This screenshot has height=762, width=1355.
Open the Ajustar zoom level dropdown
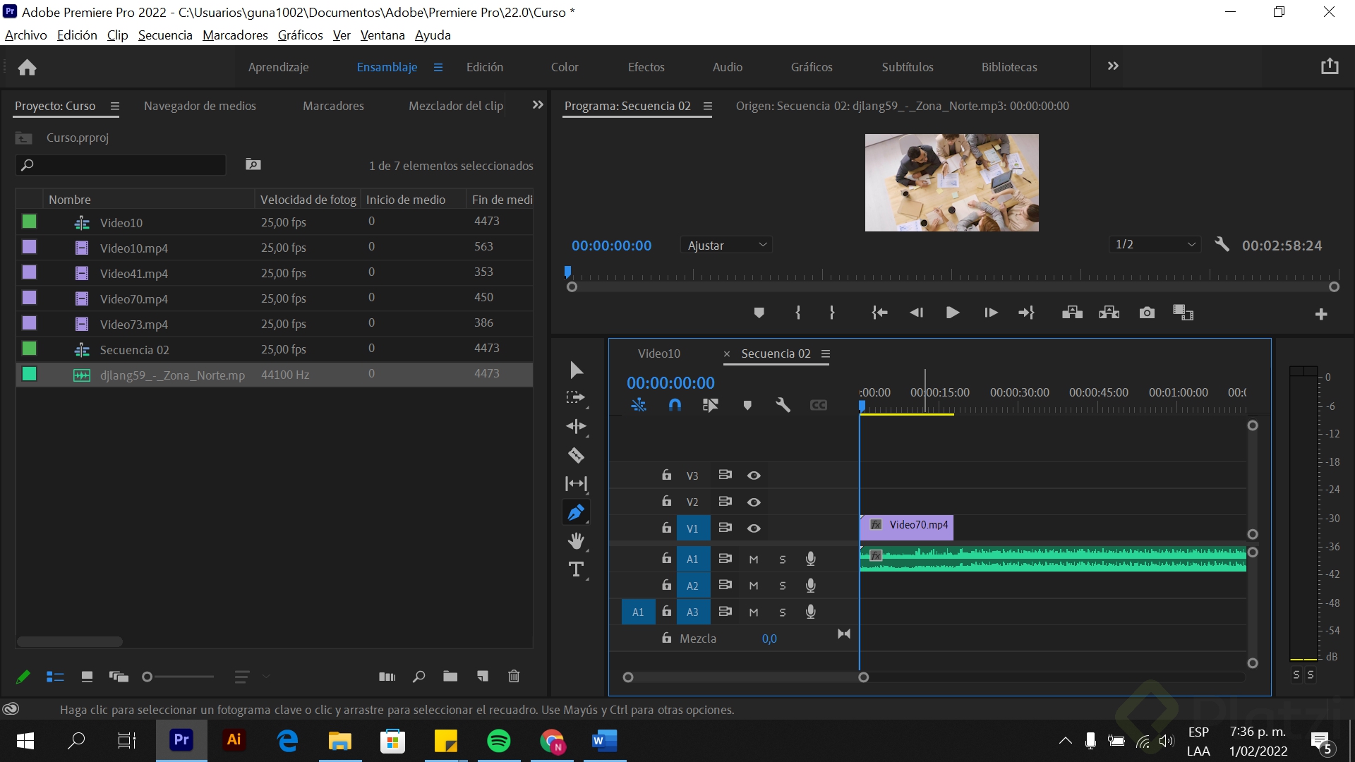pos(726,245)
